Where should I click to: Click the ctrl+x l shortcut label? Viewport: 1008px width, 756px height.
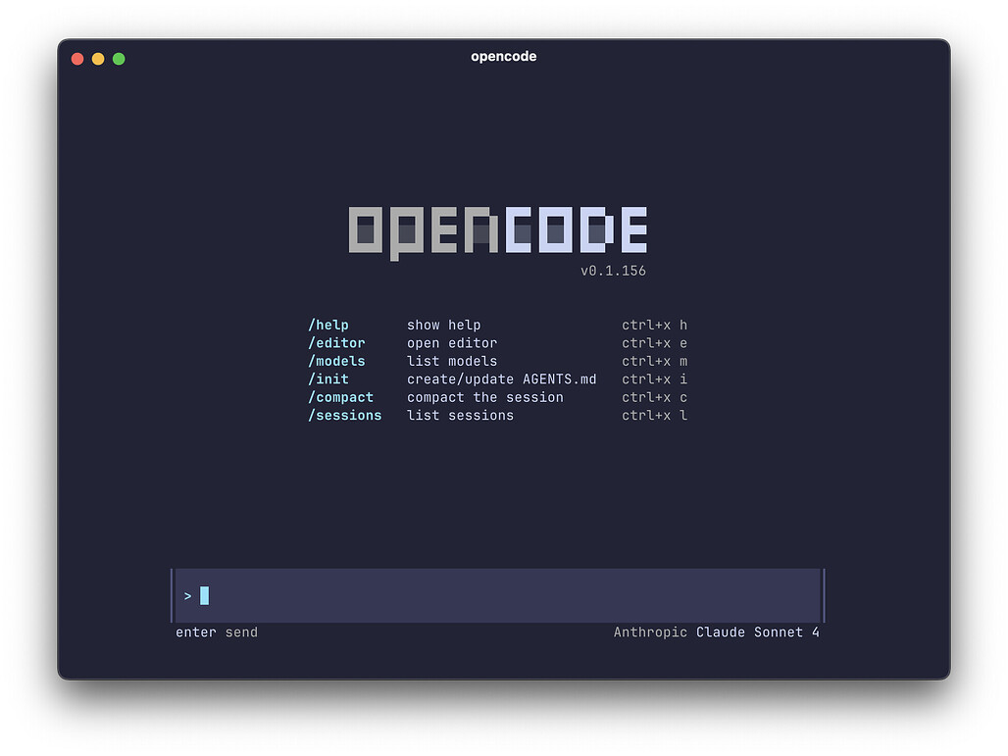point(654,416)
